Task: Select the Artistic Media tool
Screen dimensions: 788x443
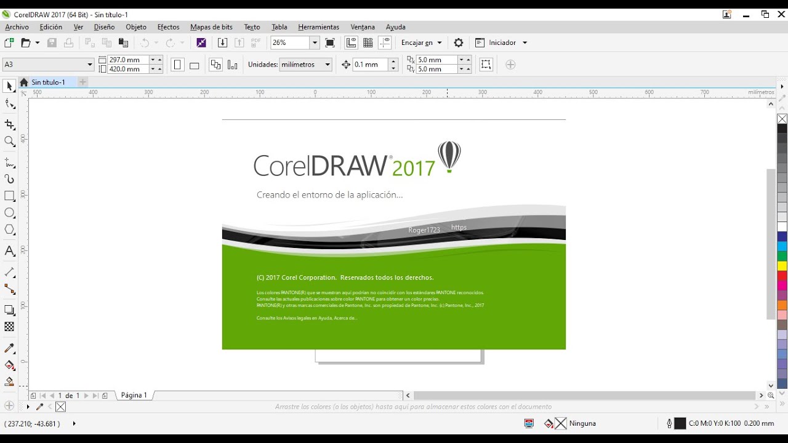Action: (x=9, y=179)
